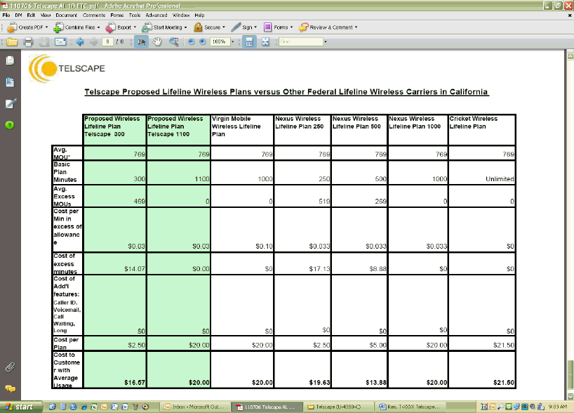Click the zoom out minus button

point(191,42)
